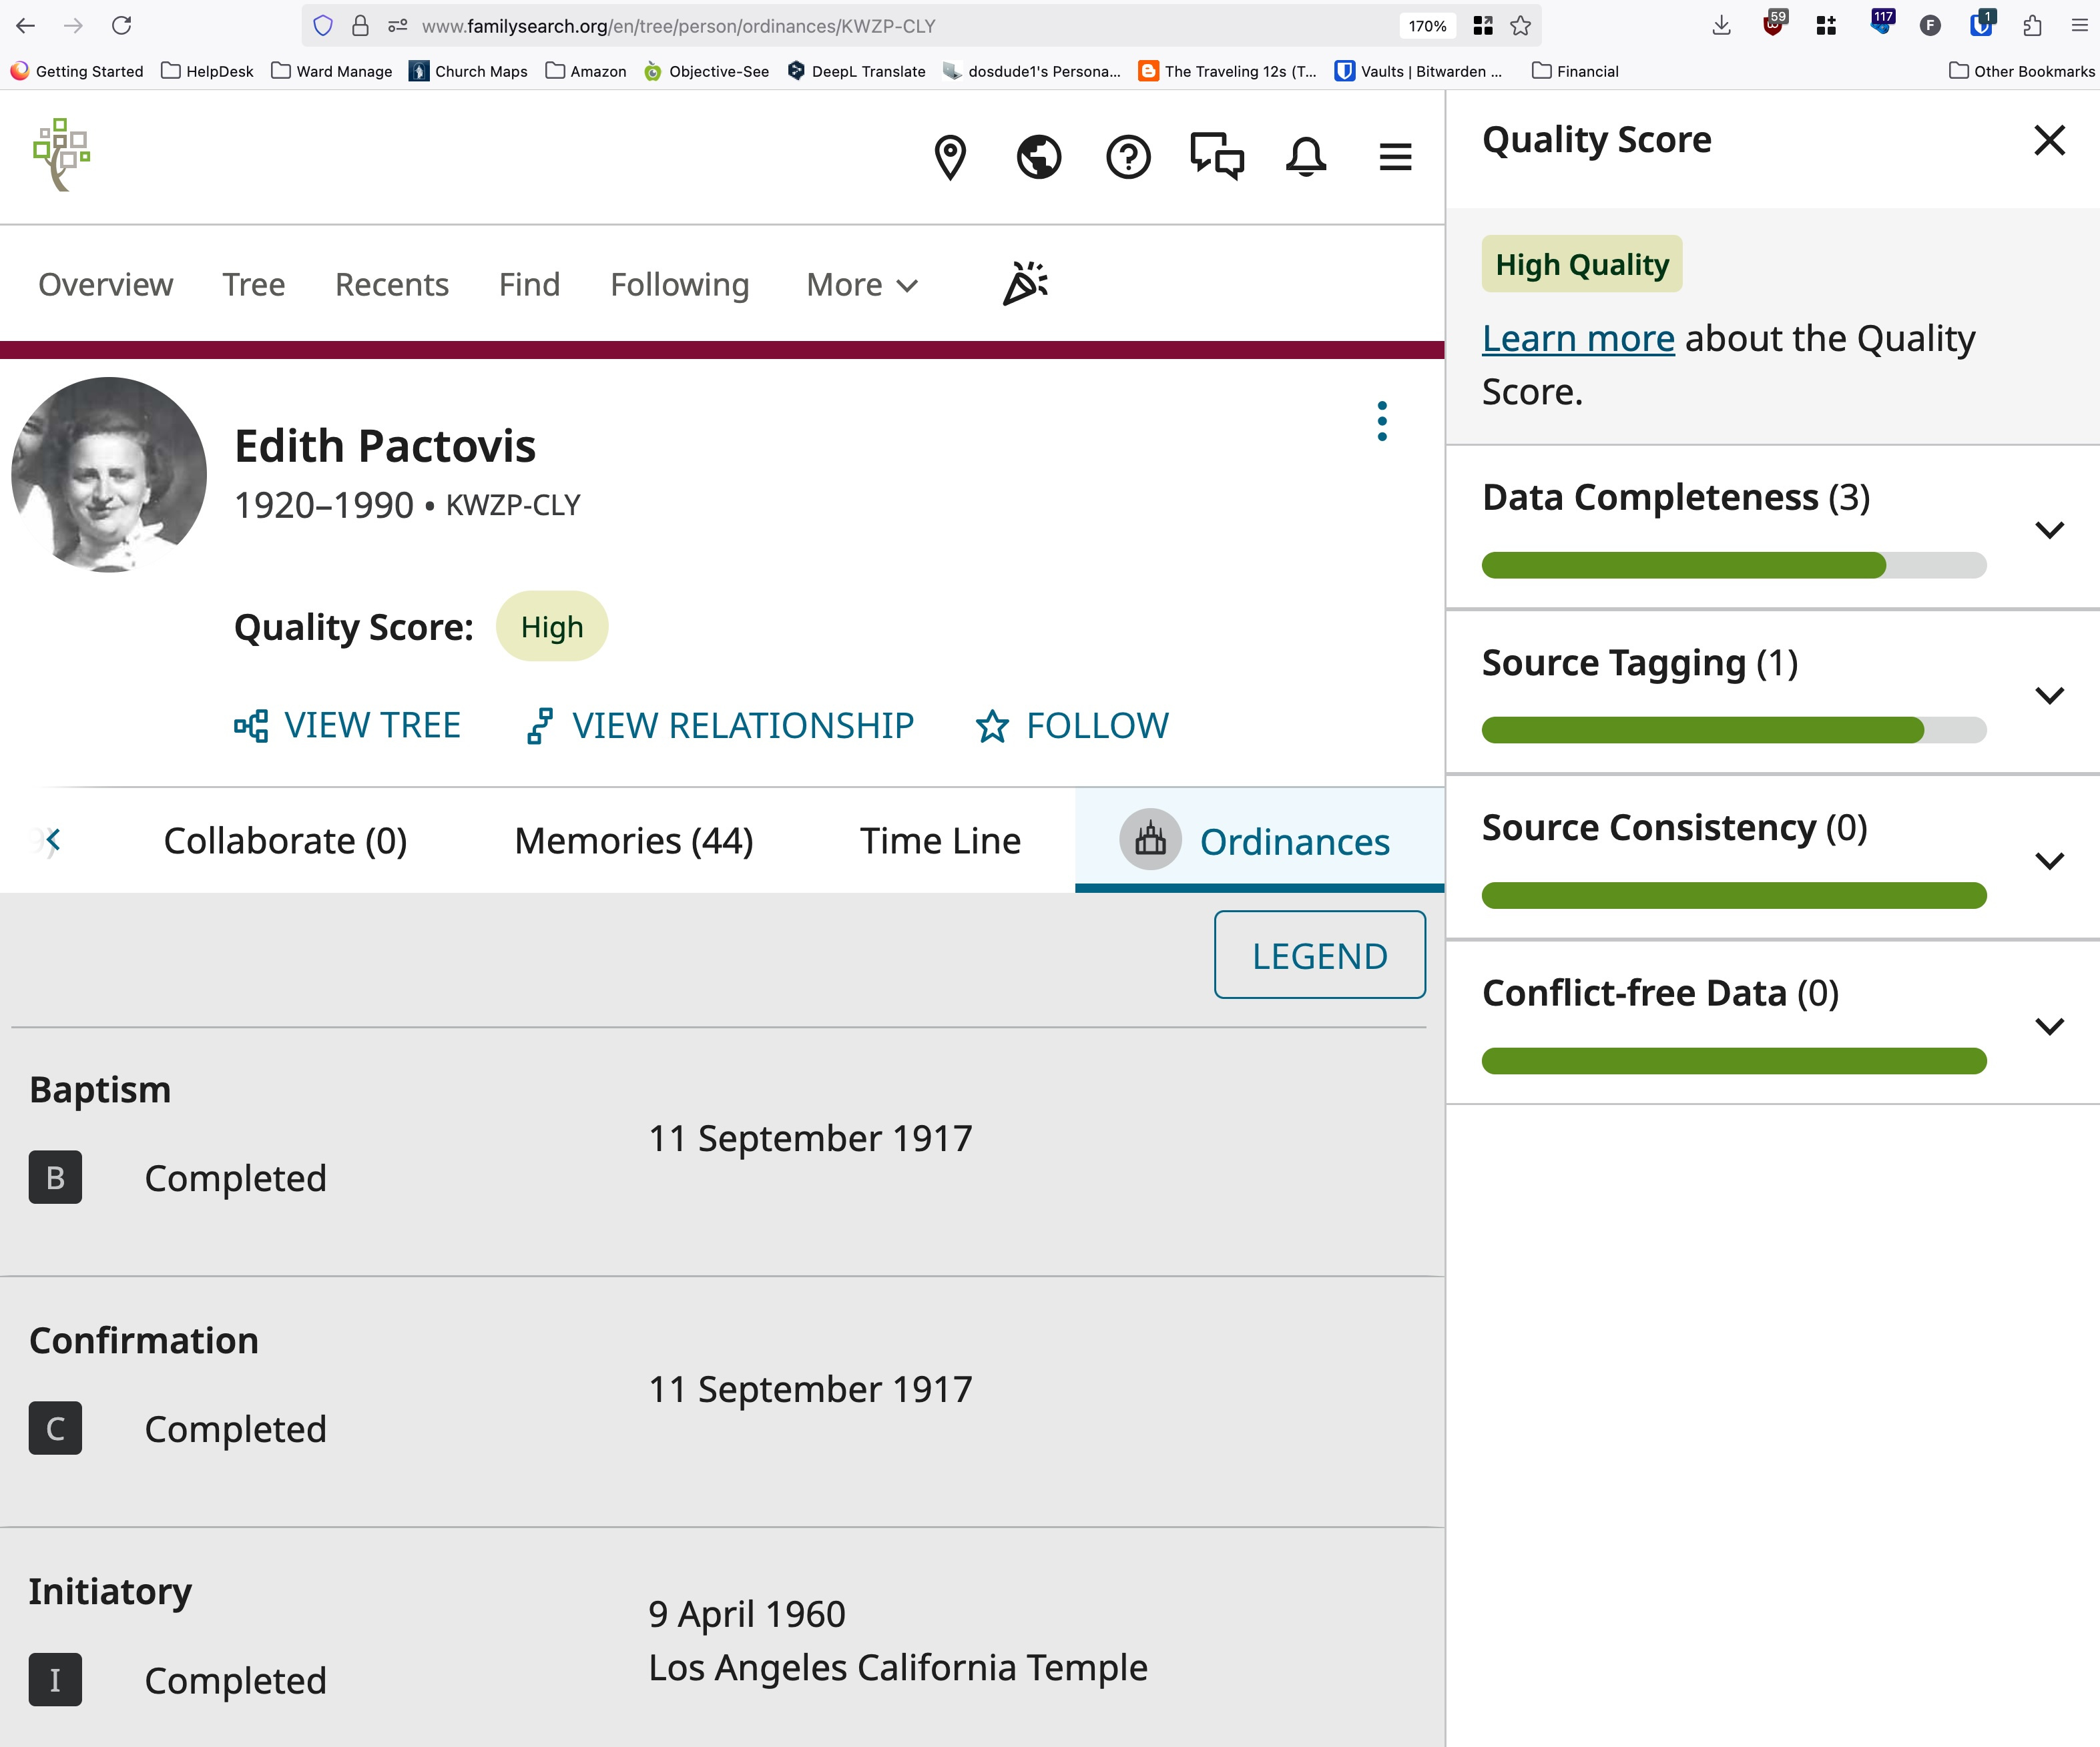
Task: Click the party popper celebration icon
Action: point(1025,284)
